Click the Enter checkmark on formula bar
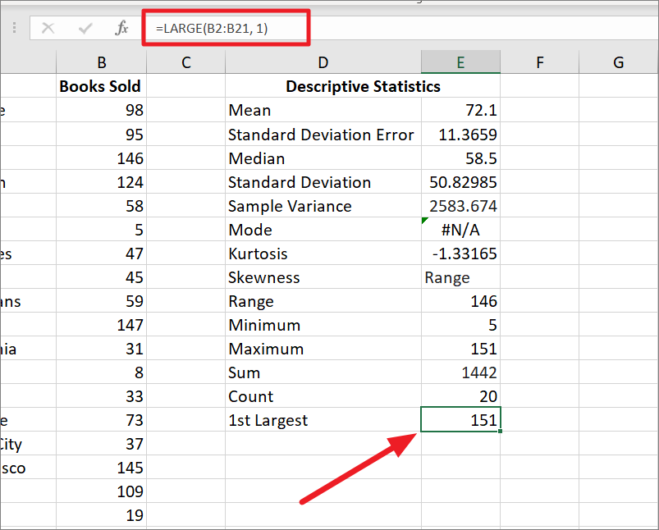The image size is (659, 530). tap(85, 27)
